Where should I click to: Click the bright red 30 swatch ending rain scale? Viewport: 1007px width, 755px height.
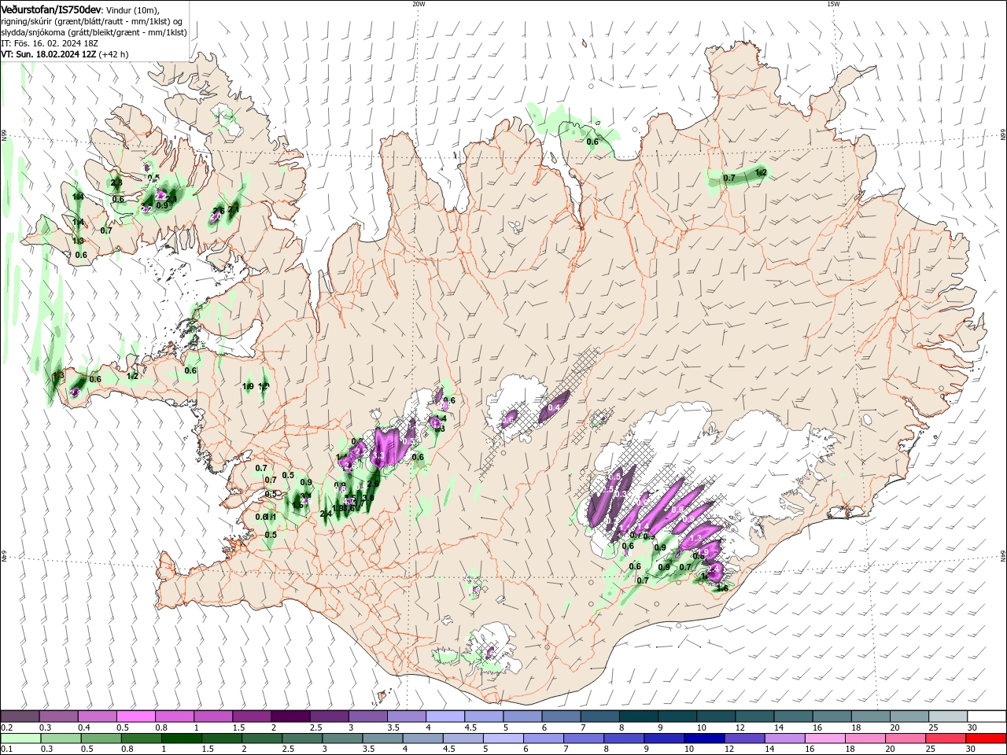pos(986,738)
